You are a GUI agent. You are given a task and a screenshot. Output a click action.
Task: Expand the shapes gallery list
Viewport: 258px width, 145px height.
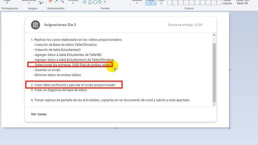pyautogui.click(x=105, y=2)
